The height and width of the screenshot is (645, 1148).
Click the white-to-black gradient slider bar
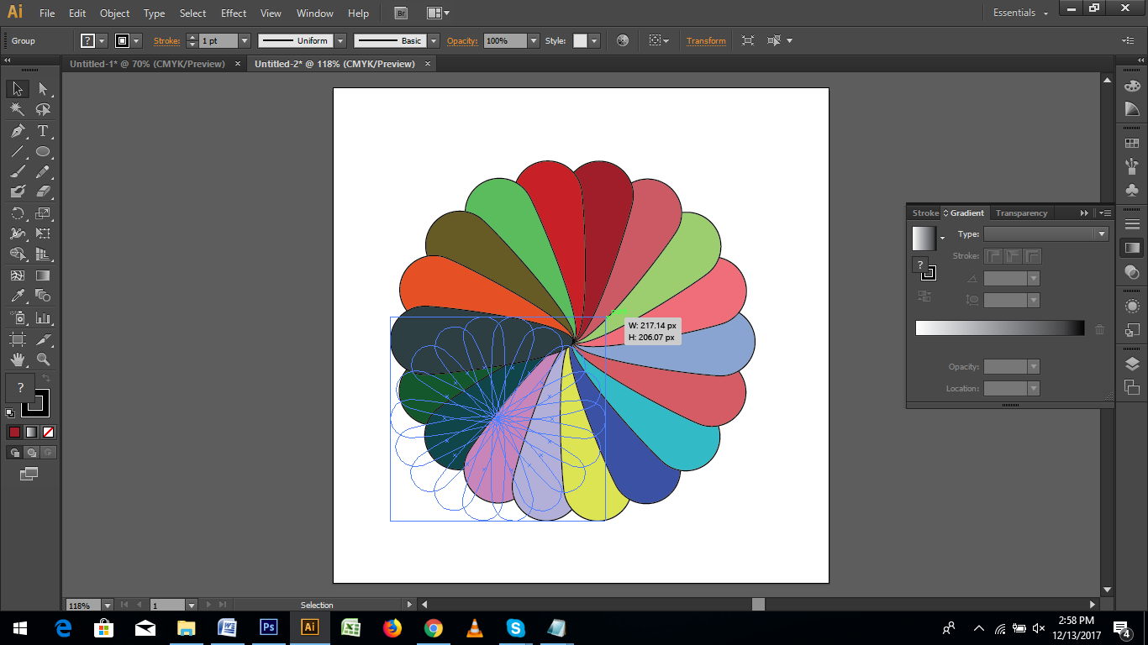(1000, 328)
